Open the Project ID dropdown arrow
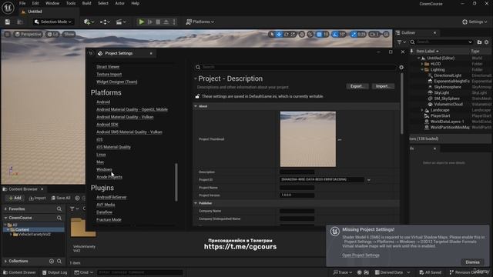 (x=369, y=180)
